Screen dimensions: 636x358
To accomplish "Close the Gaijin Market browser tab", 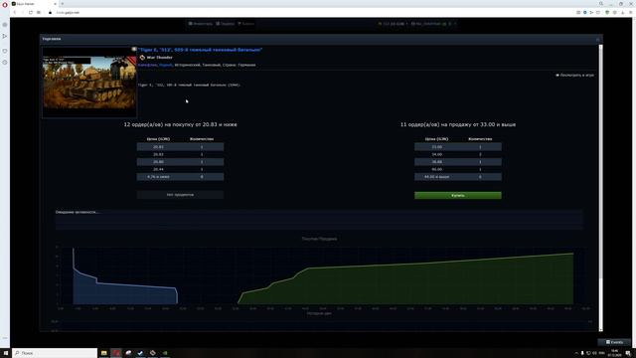I will 56,4.
